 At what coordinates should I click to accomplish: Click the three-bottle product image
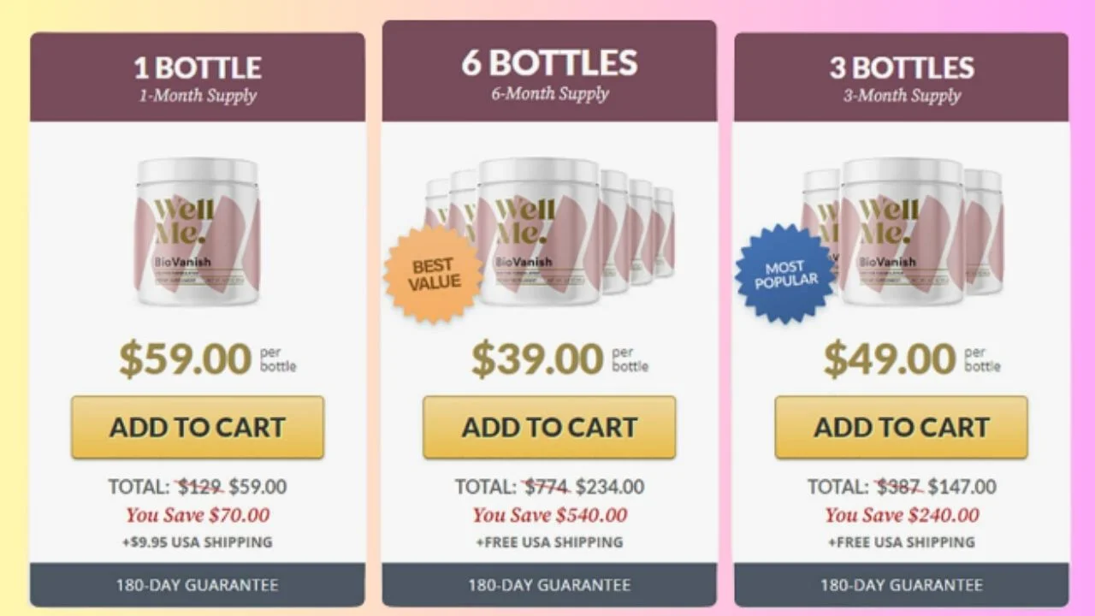[903, 231]
